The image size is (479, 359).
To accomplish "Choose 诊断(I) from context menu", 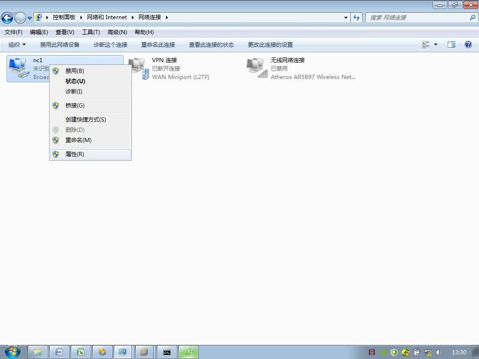I will point(91,91).
